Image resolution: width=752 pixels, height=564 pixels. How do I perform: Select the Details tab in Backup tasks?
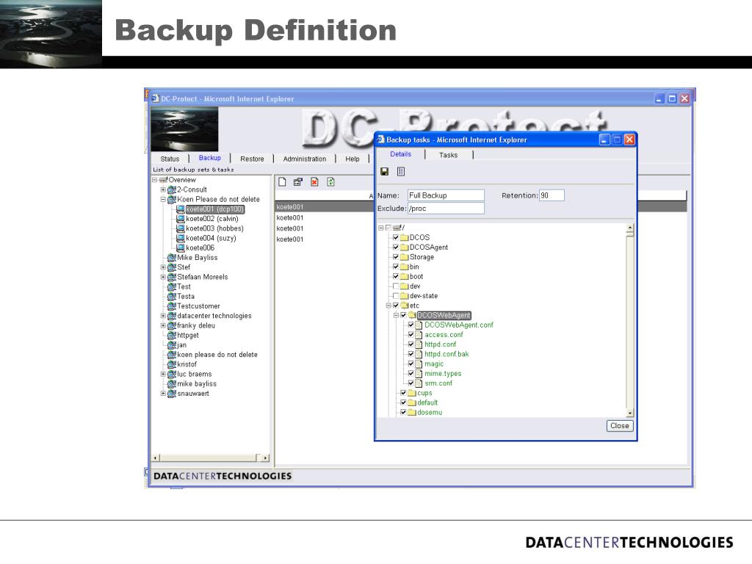400,154
